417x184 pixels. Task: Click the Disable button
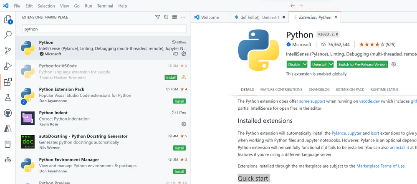coord(294,64)
